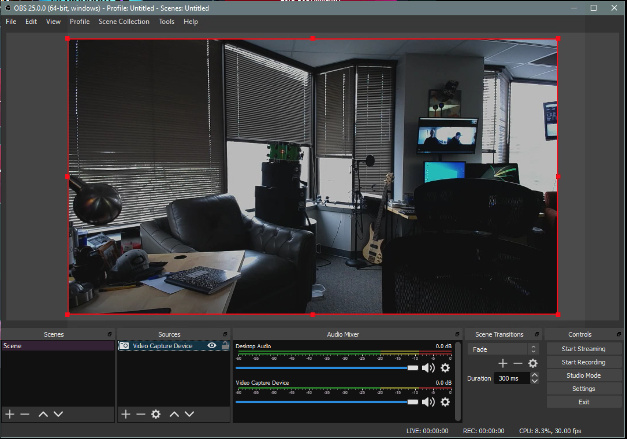Open transition properties gear icon

tap(533, 363)
